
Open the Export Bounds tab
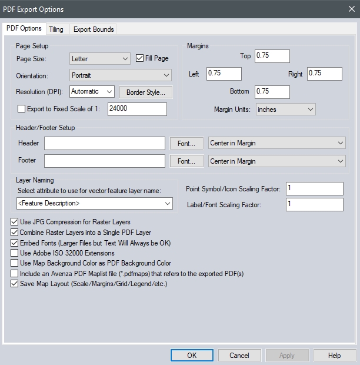point(94,29)
